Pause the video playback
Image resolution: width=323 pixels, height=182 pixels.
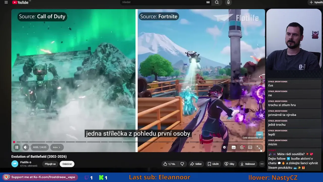pyautogui.click(x=17, y=147)
